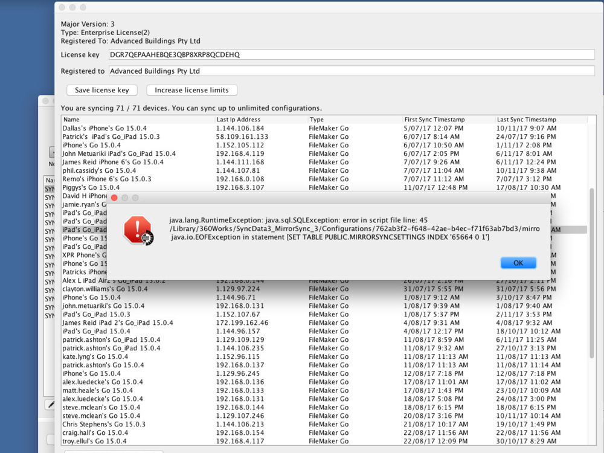Viewport: 604px width, 453px height.
Task: Sort by First Sync Timestamp column
Action: click(x=448, y=120)
